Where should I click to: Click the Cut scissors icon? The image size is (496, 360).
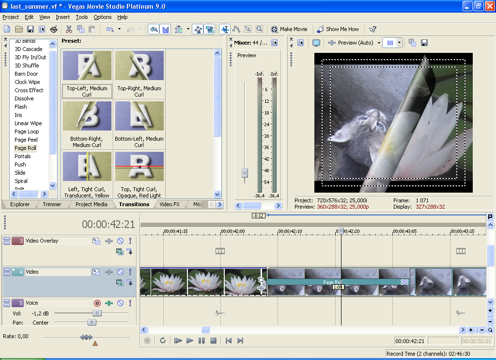[69, 29]
